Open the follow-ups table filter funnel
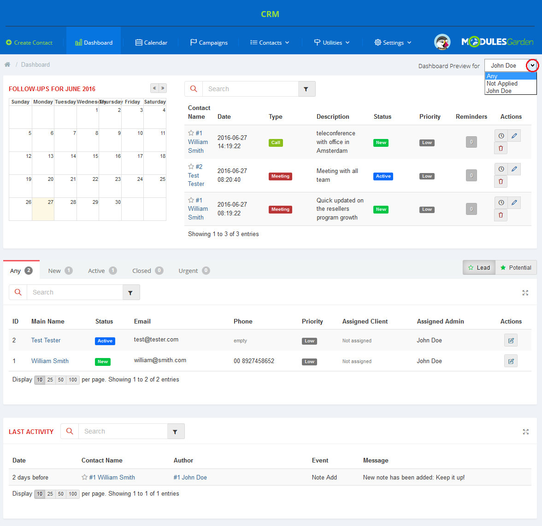Viewport: 542px width, 526px height. tap(306, 89)
